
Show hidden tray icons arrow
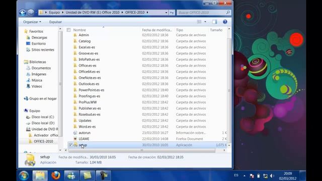point(244,175)
